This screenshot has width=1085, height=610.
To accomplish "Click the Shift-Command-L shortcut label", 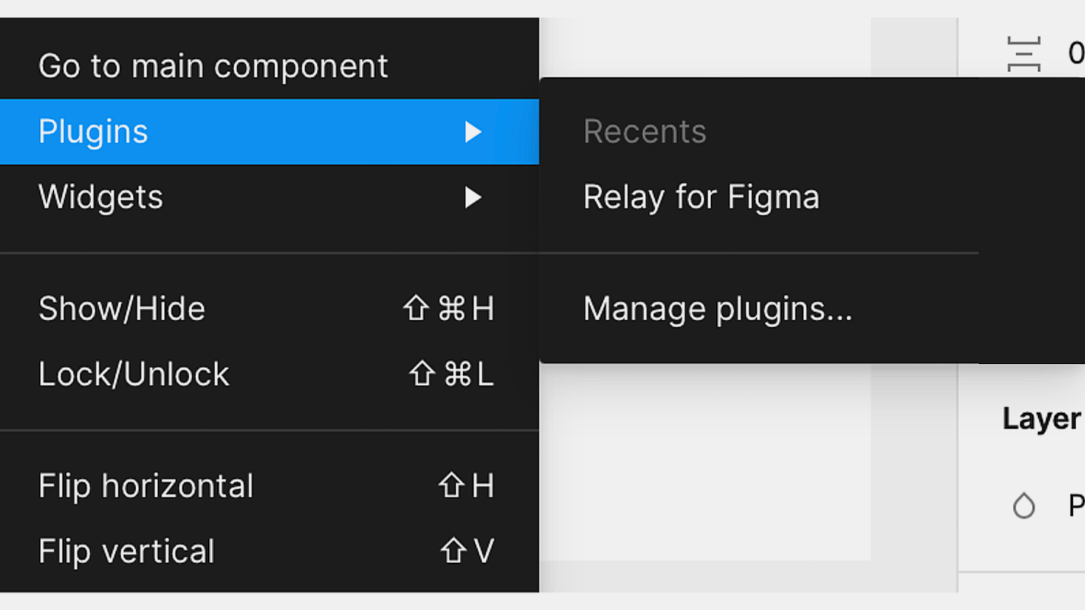I will coord(452,374).
